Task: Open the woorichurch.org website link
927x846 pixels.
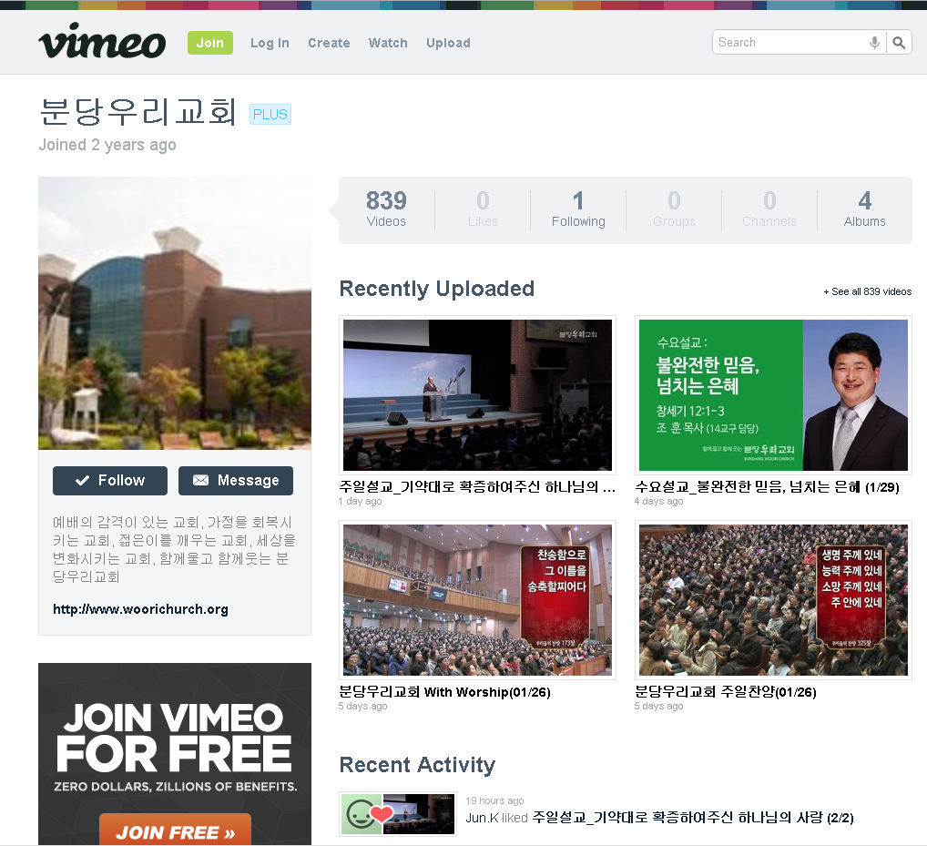Action: tap(141, 609)
